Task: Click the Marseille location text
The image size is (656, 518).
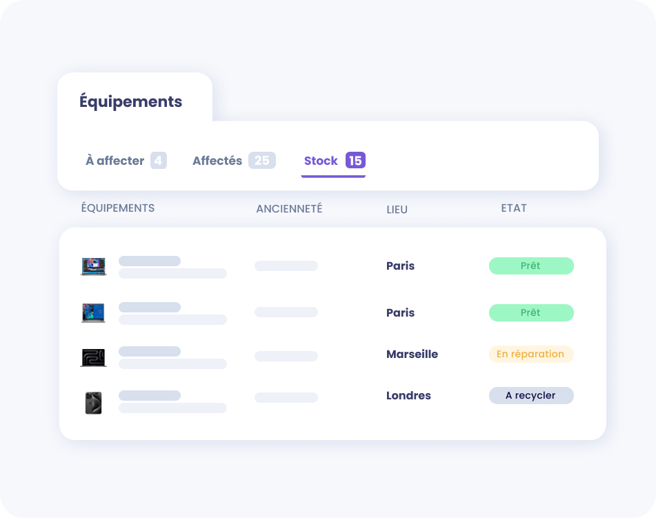Action: (x=412, y=354)
